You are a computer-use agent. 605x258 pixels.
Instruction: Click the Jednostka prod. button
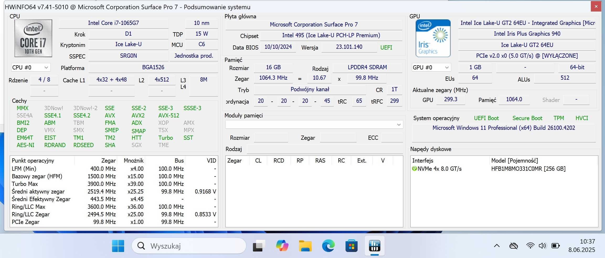(194, 56)
